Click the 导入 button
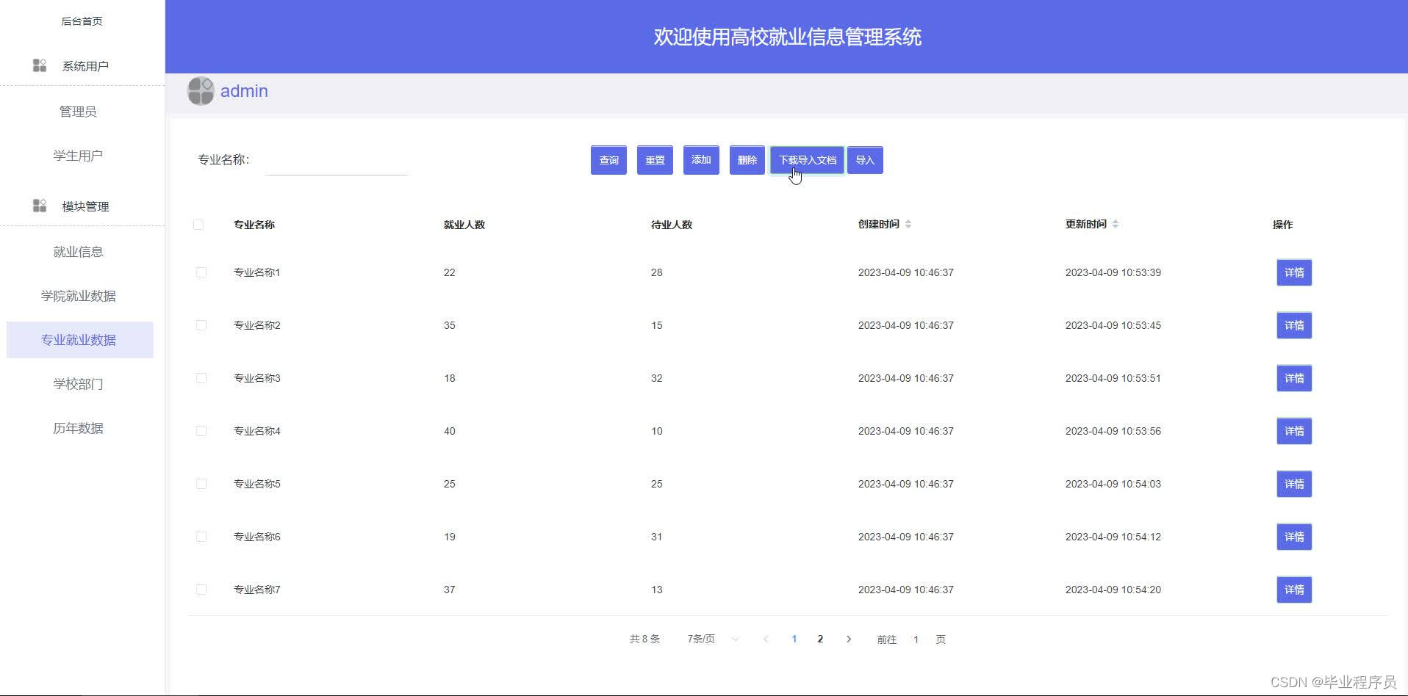 click(x=865, y=160)
